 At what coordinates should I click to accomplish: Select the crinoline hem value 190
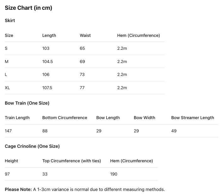(114, 174)
